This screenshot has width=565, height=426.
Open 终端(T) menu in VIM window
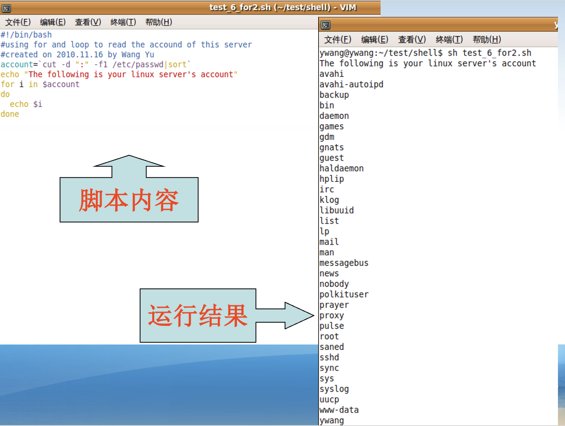123,22
